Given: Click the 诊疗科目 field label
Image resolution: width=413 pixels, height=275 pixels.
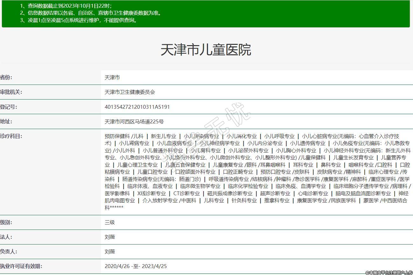Looking at the screenshot, I should (11, 136).
